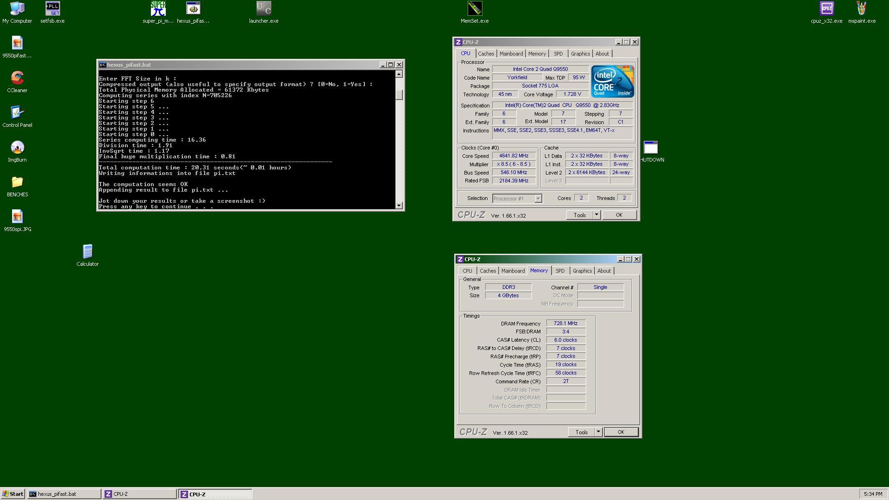This screenshot has height=500, width=889.
Task: Click OK button in lower CPU-Z window
Action: click(621, 432)
